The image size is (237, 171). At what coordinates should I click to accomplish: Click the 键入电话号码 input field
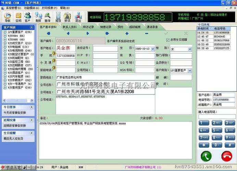coord(217,117)
